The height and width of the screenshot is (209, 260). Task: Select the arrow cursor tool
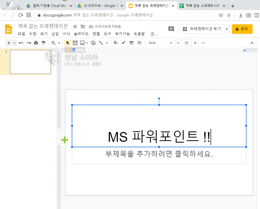point(68,43)
